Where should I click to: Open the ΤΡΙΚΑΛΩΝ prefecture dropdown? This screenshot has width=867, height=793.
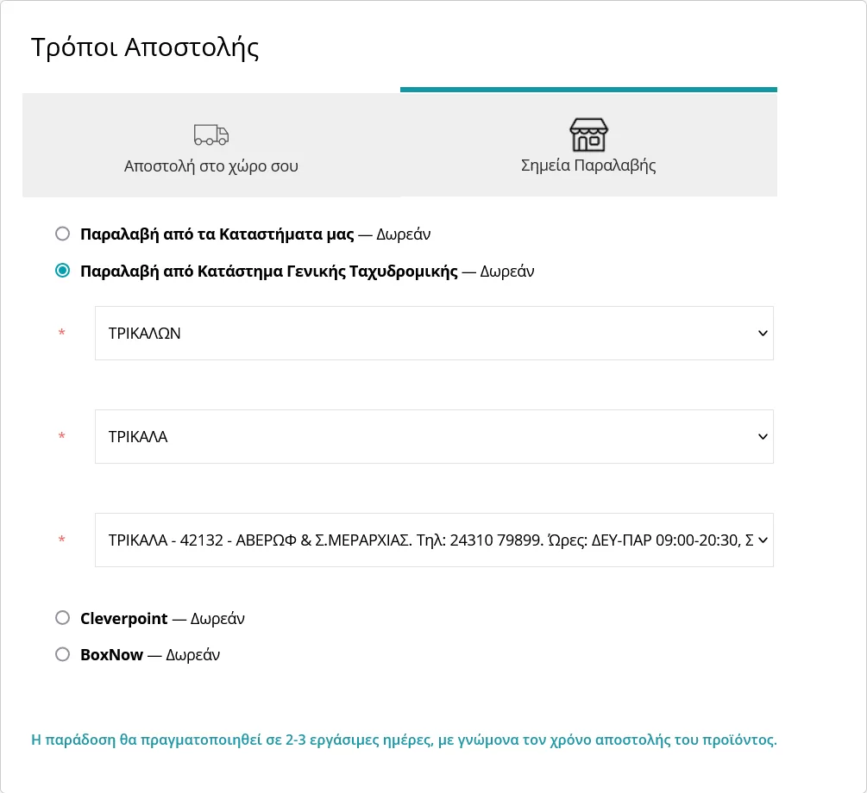point(433,333)
